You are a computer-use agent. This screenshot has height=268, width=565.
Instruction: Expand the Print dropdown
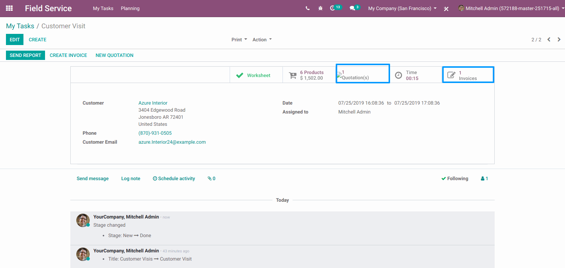point(239,39)
